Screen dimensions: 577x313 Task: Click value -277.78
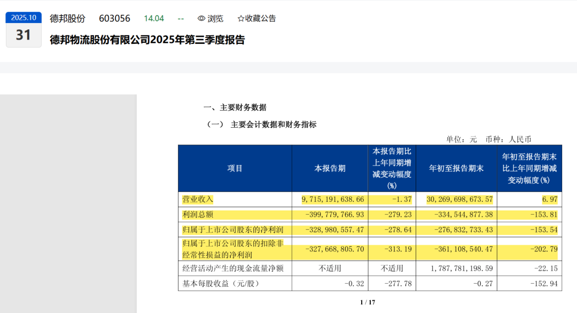(x=398, y=284)
